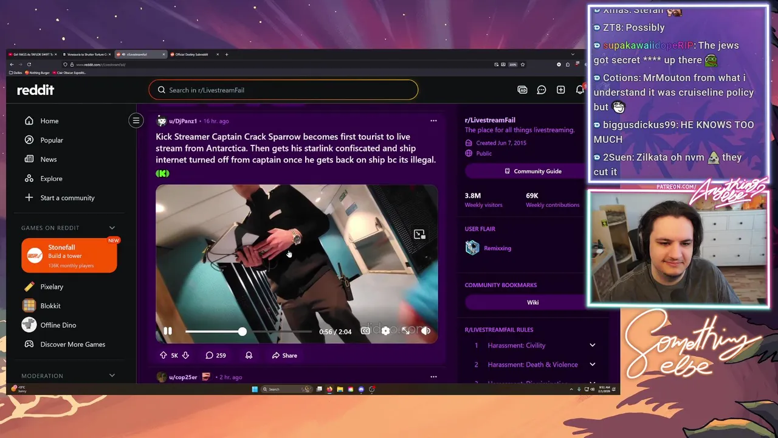Image resolution: width=778 pixels, height=438 pixels.
Task: Open the Clair Obscur bookmark
Action: tap(69, 72)
